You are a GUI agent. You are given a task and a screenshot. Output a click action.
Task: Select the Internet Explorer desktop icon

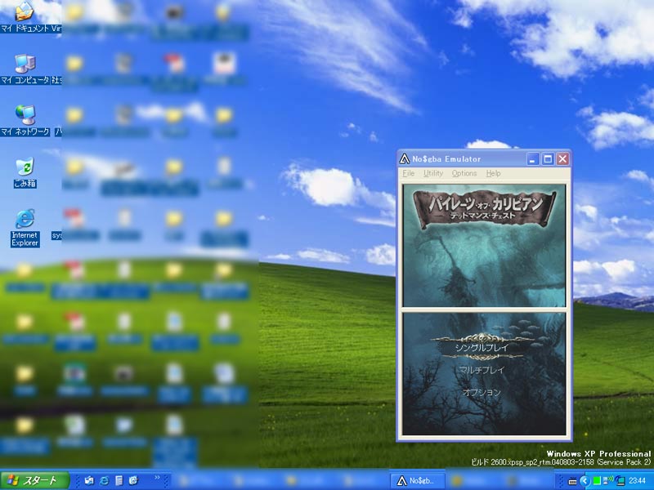(25, 229)
